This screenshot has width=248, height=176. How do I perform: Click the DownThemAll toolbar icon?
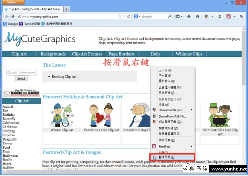[206, 16]
